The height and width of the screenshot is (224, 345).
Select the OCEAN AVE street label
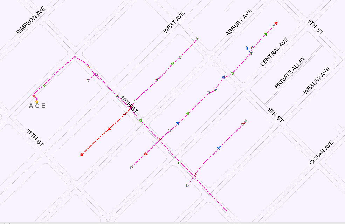[x=322, y=152]
